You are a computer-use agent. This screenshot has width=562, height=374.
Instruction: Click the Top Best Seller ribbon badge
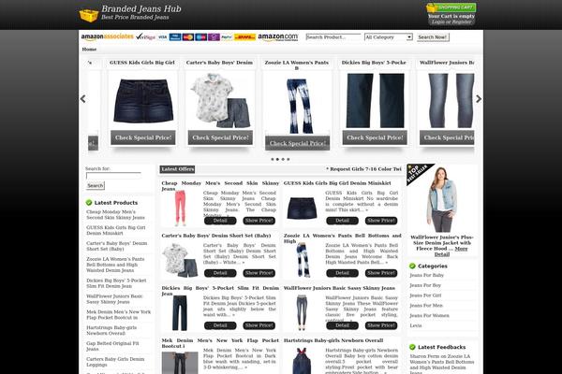418,173
